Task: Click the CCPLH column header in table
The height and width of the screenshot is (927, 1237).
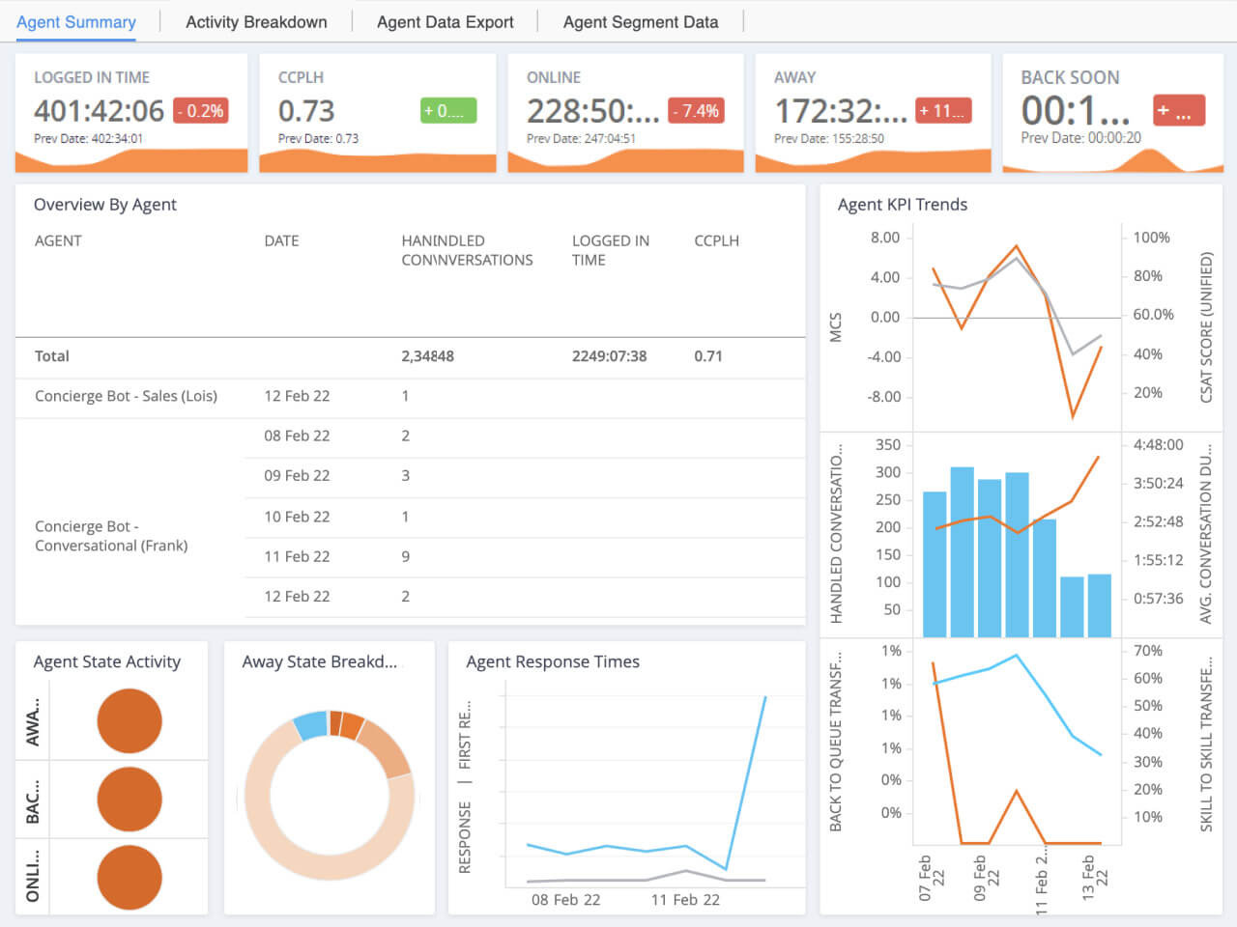Action: 716,240
